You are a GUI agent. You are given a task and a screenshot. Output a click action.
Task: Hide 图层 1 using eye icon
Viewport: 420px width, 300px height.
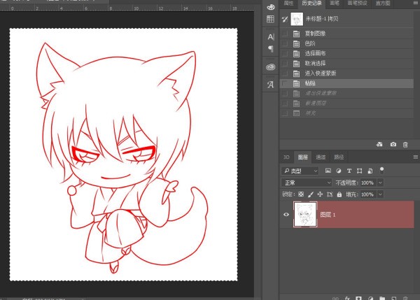(286, 215)
